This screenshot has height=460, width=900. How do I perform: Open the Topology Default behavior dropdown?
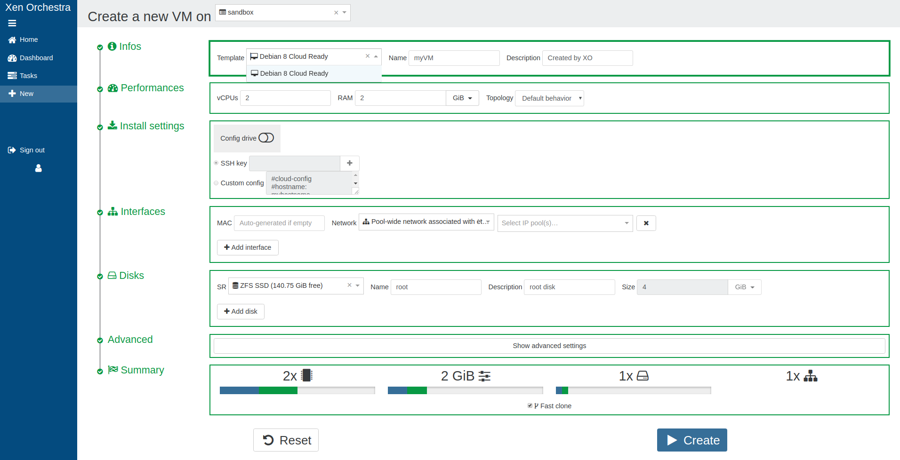coord(549,98)
